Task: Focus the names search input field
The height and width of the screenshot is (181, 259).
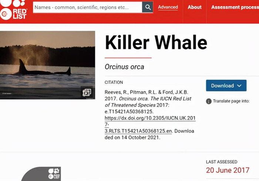Action: (x=88, y=7)
